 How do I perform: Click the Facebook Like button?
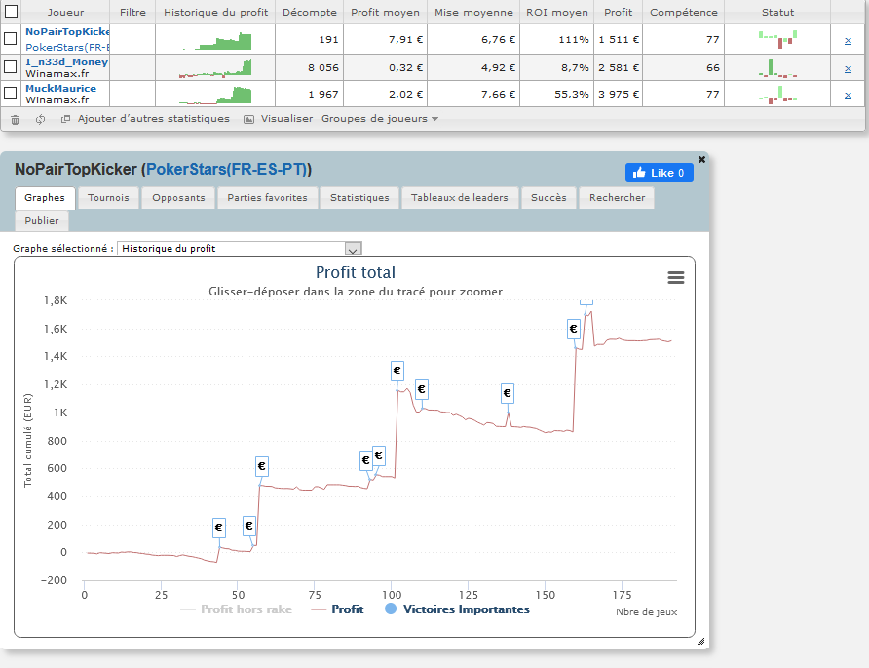pyautogui.click(x=659, y=173)
